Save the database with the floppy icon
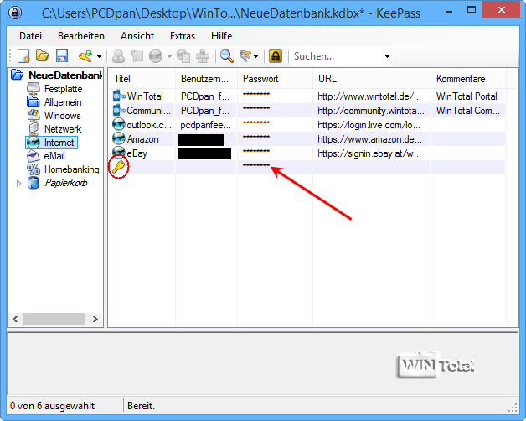 pyautogui.click(x=62, y=56)
